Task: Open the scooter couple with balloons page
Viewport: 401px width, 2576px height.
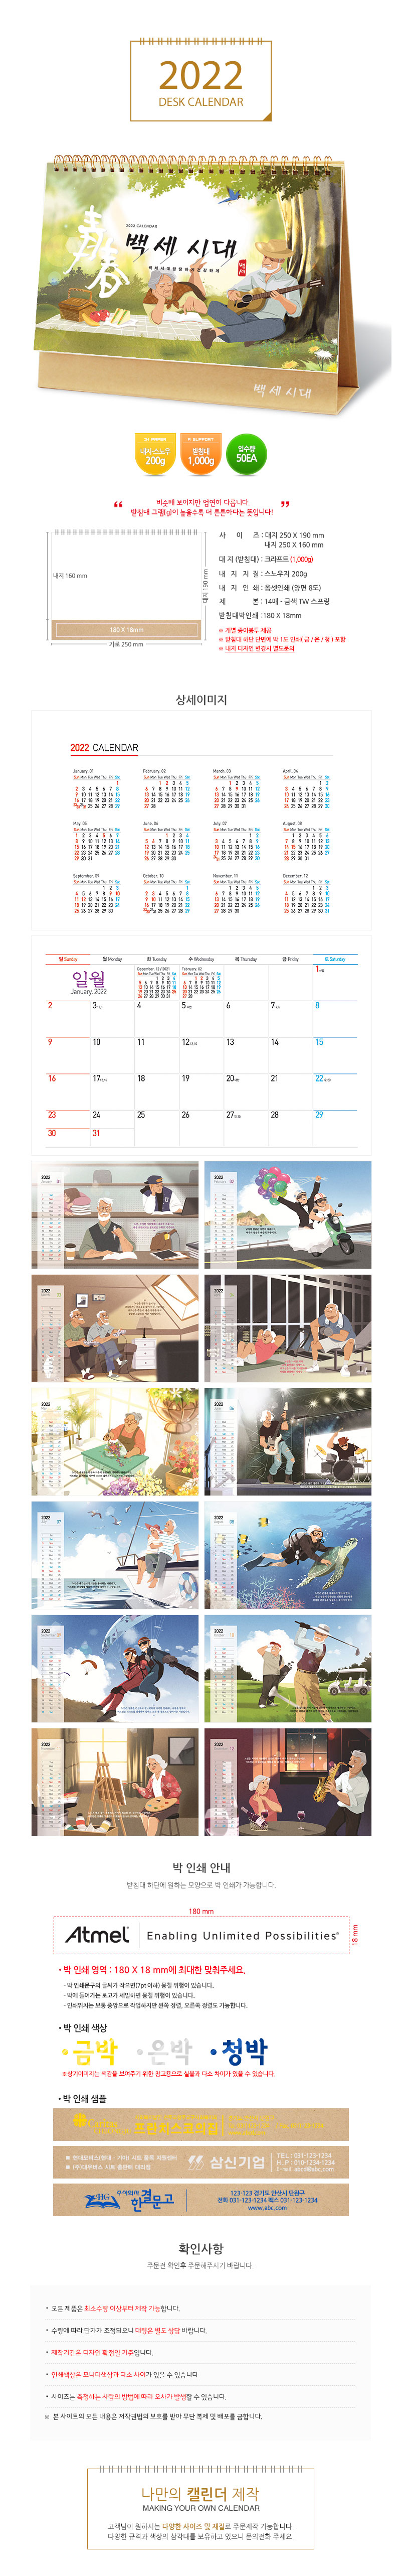Action: [x=288, y=1215]
